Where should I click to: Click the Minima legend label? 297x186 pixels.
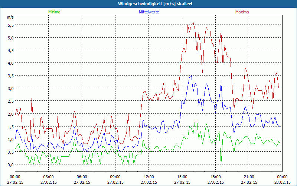[x=54, y=12]
